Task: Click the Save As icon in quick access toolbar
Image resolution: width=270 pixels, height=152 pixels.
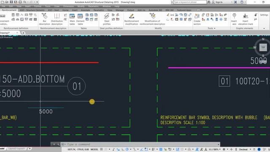Action: 16,2
